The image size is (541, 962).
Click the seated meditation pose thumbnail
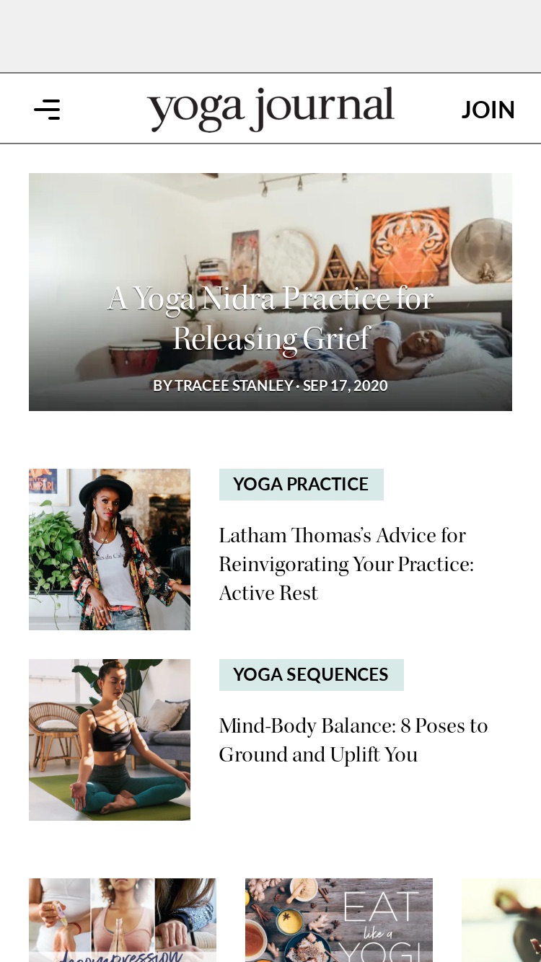[110, 740]
